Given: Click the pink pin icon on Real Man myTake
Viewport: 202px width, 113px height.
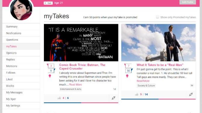Looking at the screenshot, I should (x=127, y=76).
